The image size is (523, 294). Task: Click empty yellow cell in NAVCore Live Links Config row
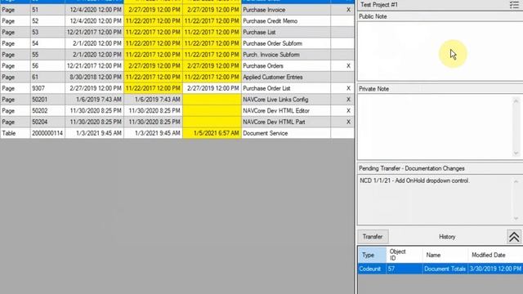(x=212, y=100)
